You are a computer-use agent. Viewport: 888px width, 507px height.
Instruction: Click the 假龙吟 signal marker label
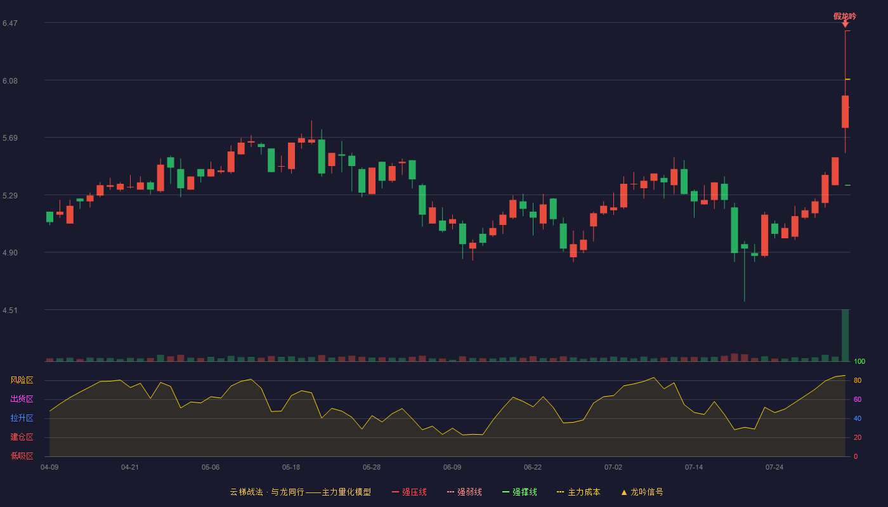tap(845, 16)
